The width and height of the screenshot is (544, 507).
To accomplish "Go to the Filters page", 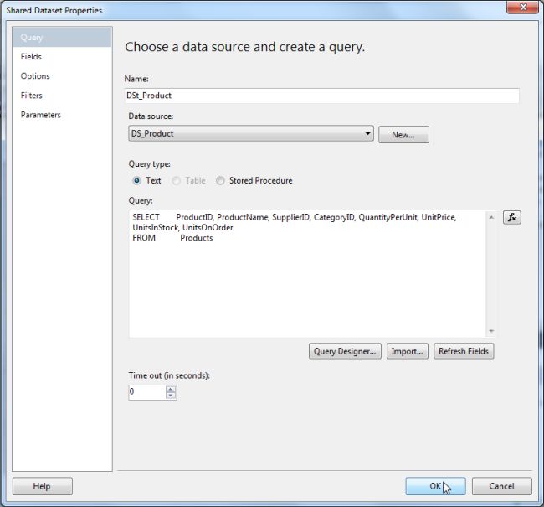I will [x=63, y=96].
